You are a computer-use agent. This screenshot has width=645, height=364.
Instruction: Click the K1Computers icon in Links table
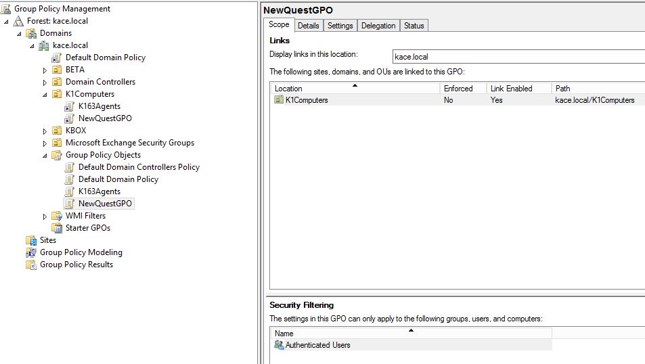279,99
